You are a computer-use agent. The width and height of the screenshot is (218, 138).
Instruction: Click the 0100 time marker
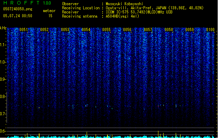click(210, 30)
